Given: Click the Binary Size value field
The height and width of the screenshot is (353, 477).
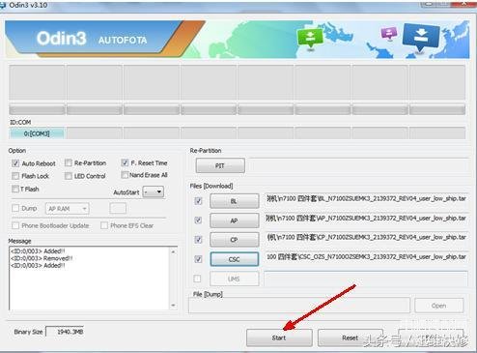Looking at the screenshot, I should [x=65, y=332].
